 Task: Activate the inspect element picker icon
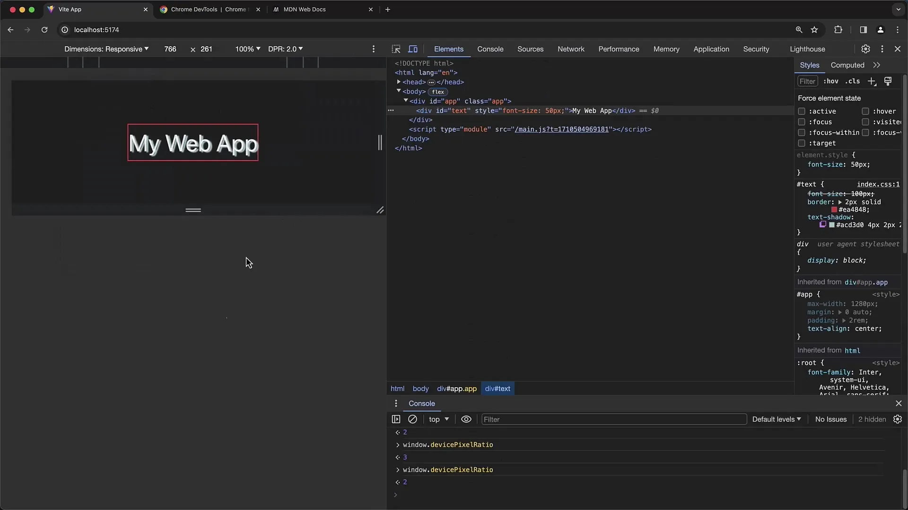(396, 49)
